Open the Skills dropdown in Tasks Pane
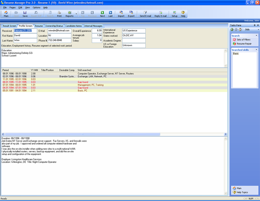Viewport: 260px width, 201px height. pos(258,30)
